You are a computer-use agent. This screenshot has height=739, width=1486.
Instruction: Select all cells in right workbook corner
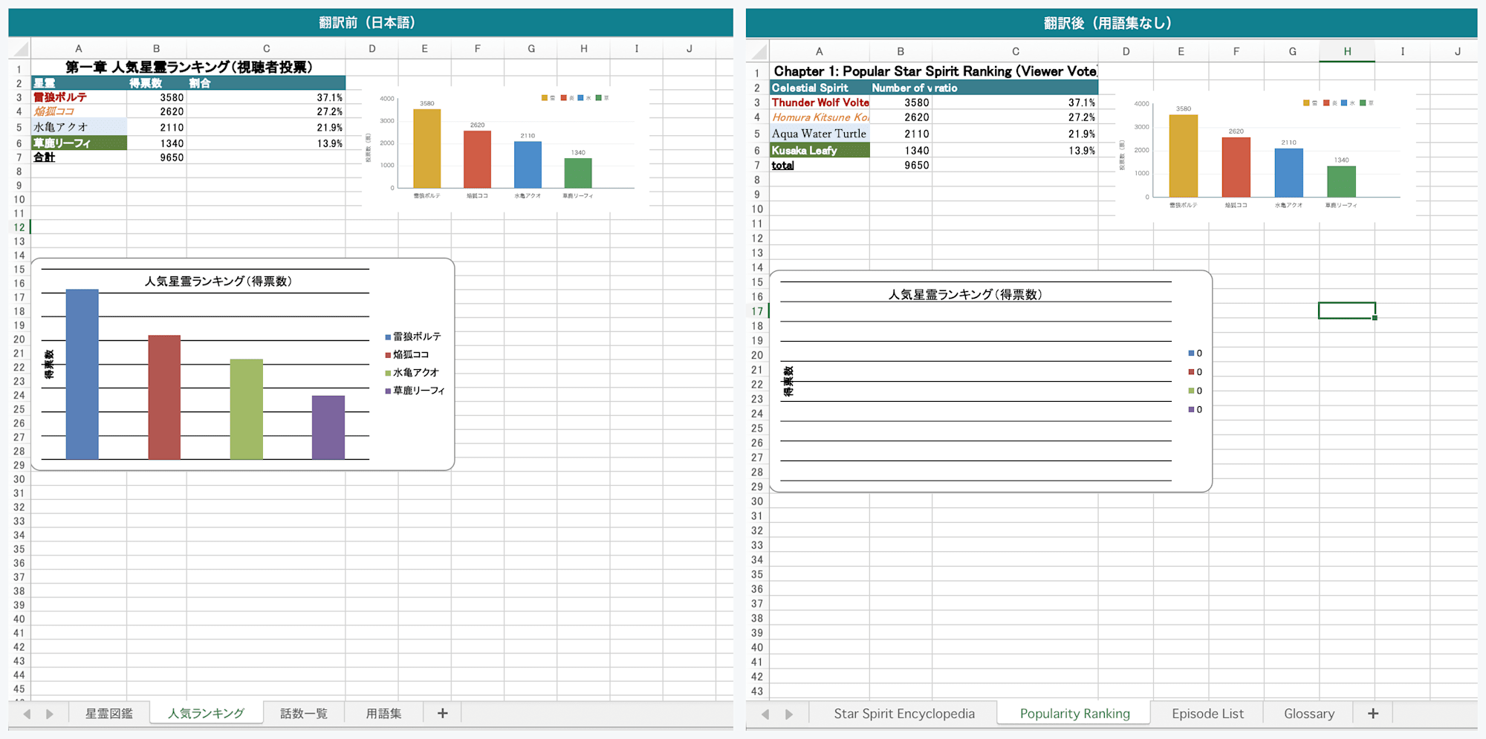click(758, 51)
